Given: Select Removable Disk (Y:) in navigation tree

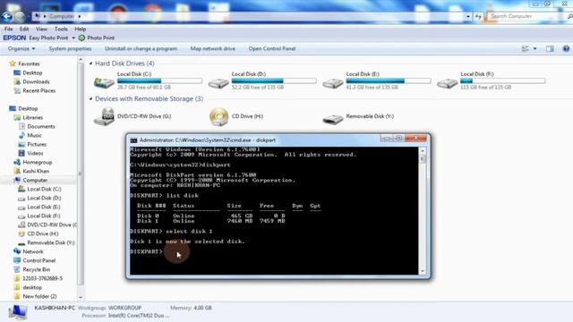Looking at the screenshot, I should click(x=51, y=242).
